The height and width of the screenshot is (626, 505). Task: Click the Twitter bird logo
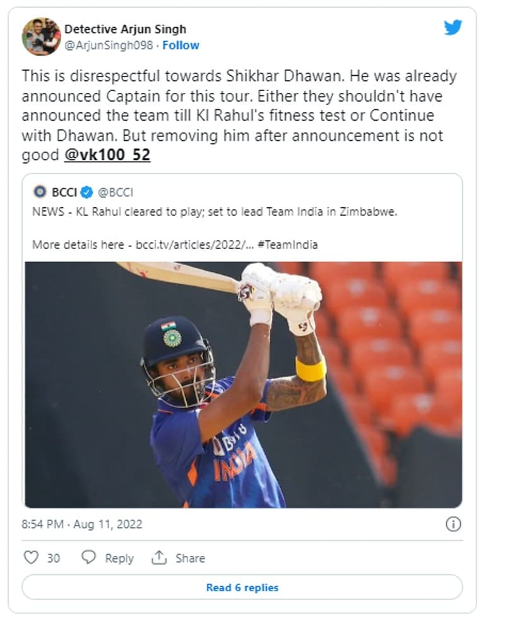coord(453,27)
